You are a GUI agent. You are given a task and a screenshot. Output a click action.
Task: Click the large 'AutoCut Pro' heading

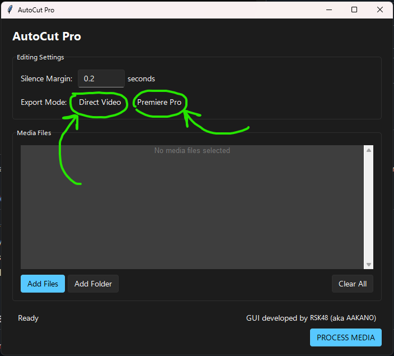pyautogui.click(x=47, y=36)
